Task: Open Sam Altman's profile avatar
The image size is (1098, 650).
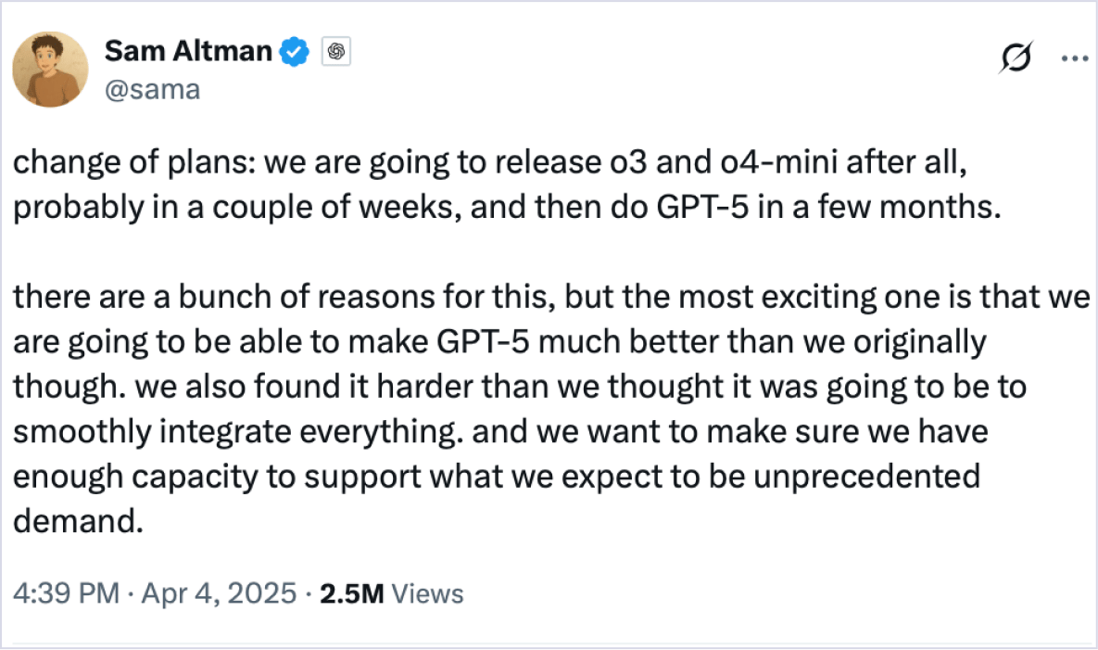Action: pyautogui.click(x=50, y=70)
